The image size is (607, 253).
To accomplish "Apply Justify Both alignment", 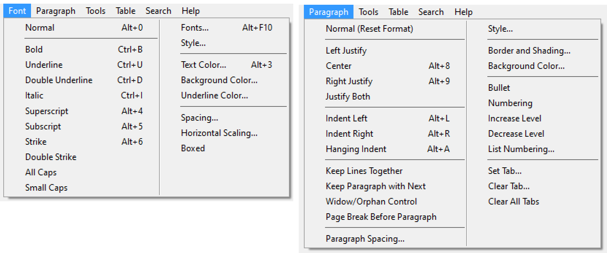I will click(348, 97).
